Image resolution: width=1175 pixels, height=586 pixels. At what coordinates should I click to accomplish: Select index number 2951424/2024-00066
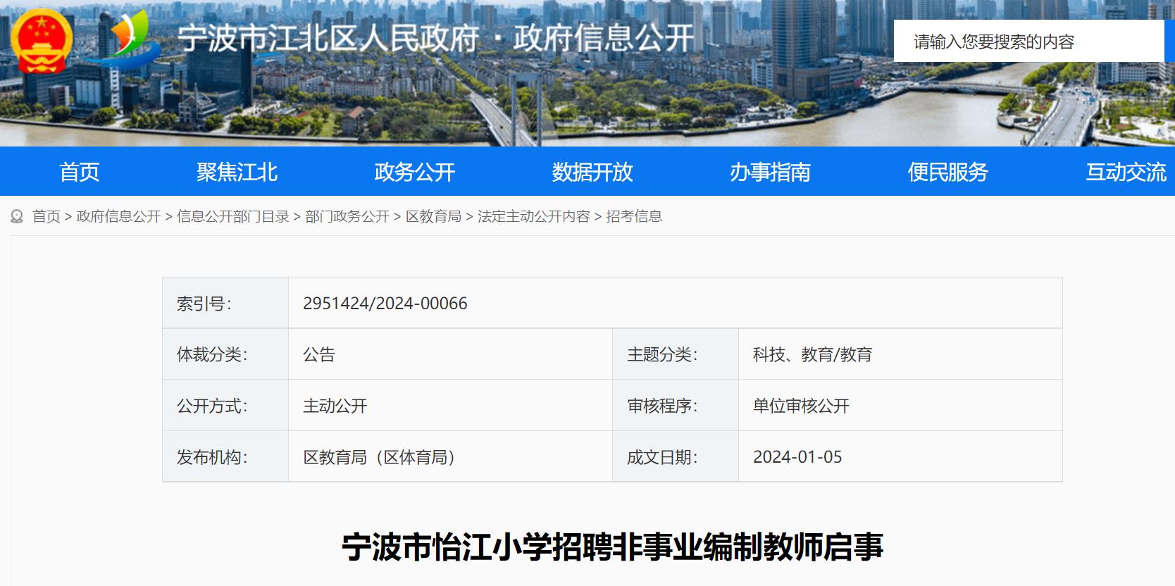(x=385, y=304)
